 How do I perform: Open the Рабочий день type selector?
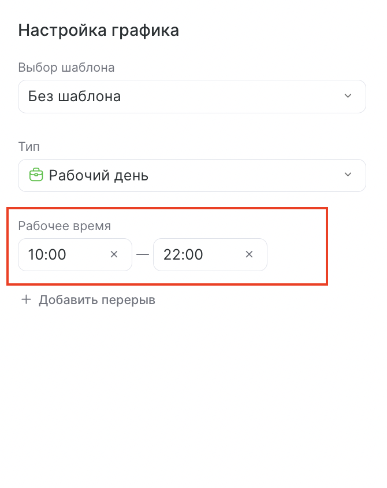(x=192, y=176)
